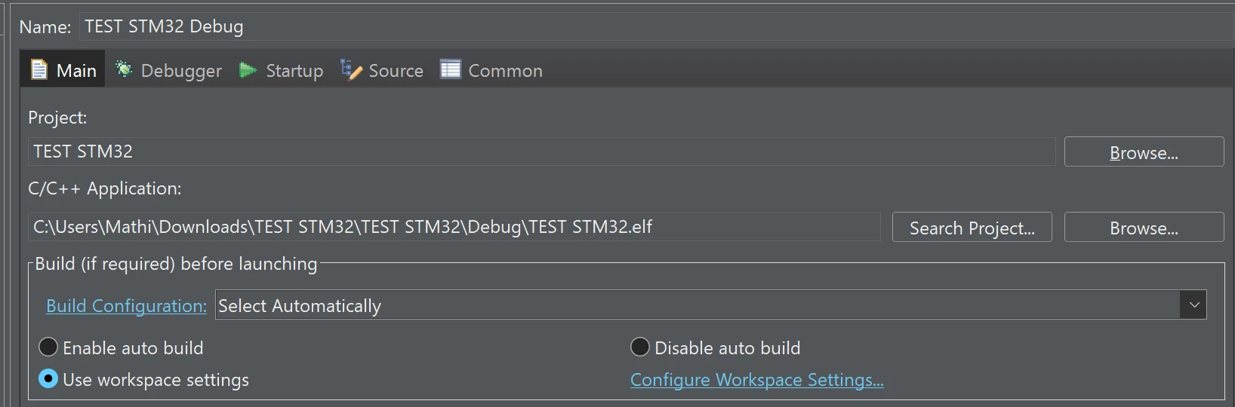Click Browse button next to Project field
The image size is (1235, 407).
1144,151
